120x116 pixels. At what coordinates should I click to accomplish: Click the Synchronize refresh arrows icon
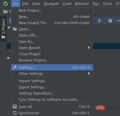pos(15,113)
